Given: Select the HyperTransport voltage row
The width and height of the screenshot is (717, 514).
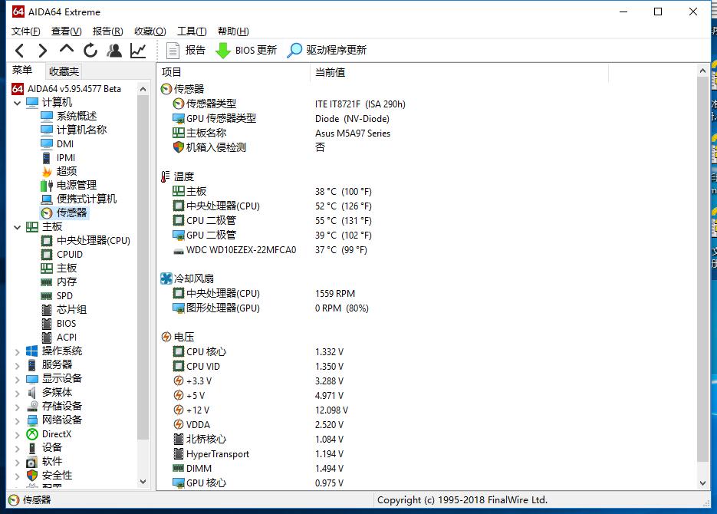Looking at the screenshot, I should tap(258, 454).
